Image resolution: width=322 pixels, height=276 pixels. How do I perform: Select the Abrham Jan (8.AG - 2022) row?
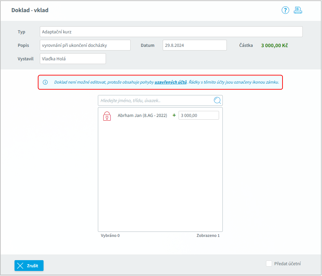click(142, 115)
